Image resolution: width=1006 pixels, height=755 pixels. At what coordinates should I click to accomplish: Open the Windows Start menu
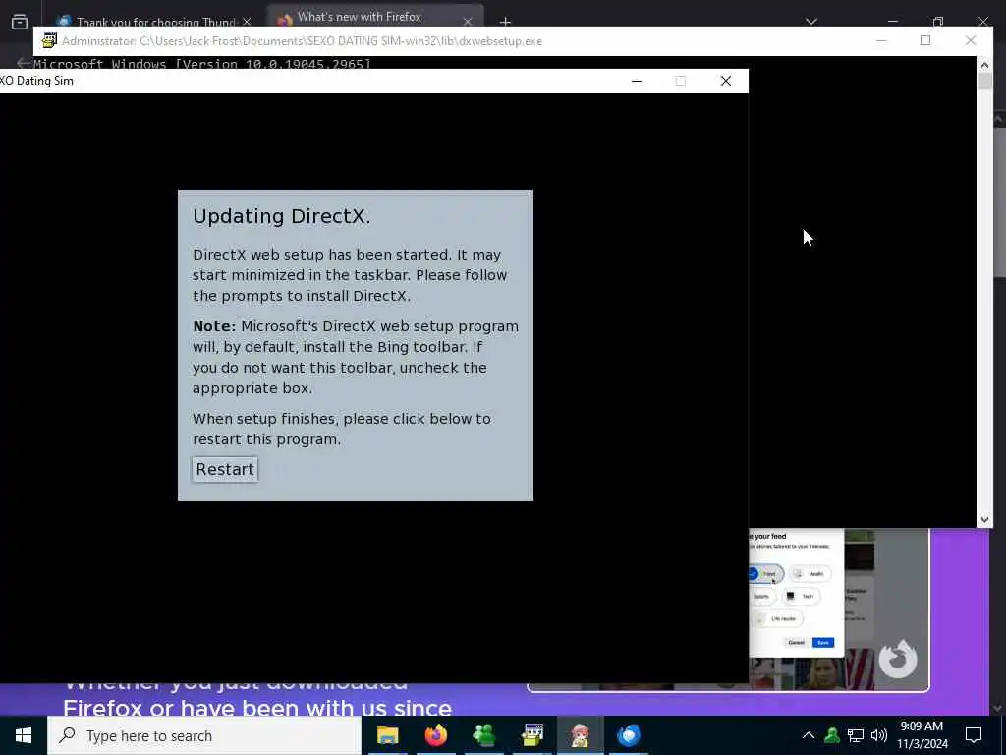point(24,735)
